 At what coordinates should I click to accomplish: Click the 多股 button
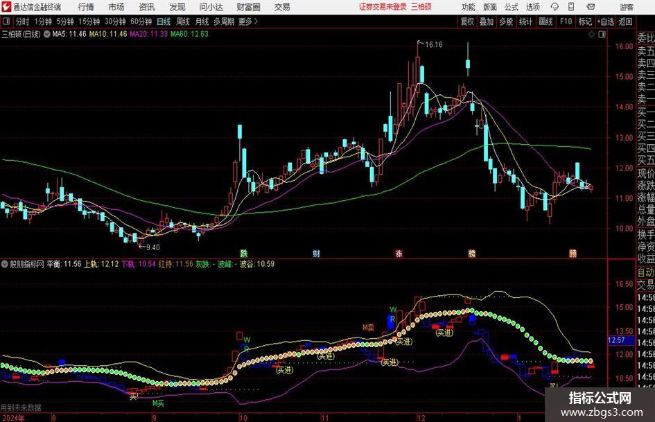click(506, 21)
